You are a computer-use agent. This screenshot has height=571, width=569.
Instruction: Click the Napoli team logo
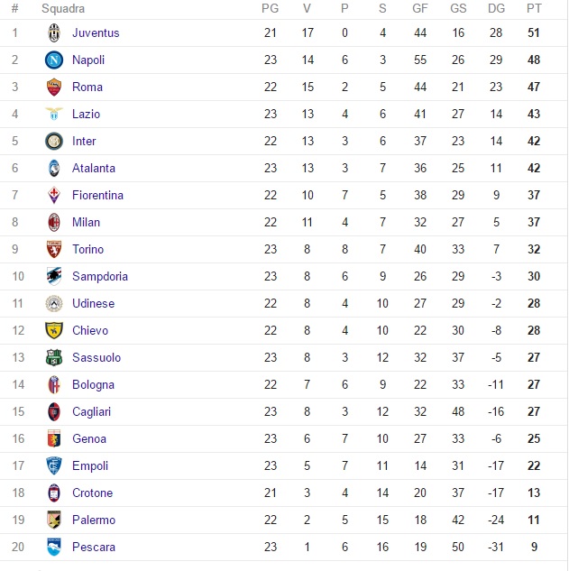tap(54, 60)
